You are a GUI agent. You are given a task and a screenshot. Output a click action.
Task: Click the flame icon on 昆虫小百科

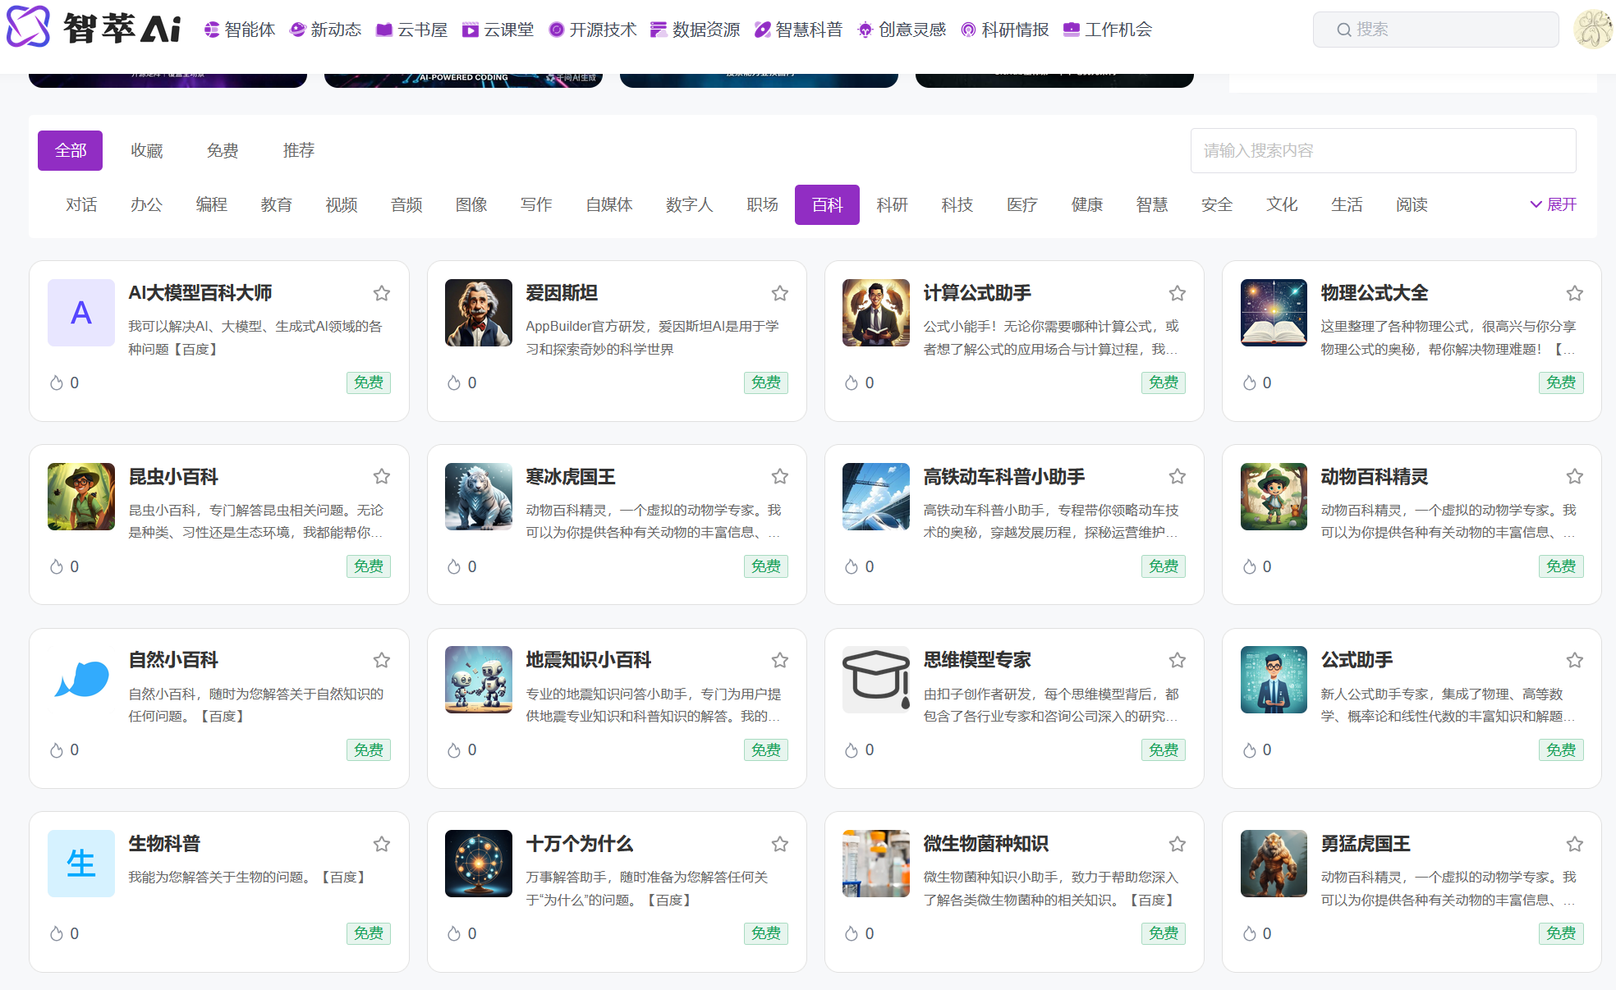tap(57, 566)
